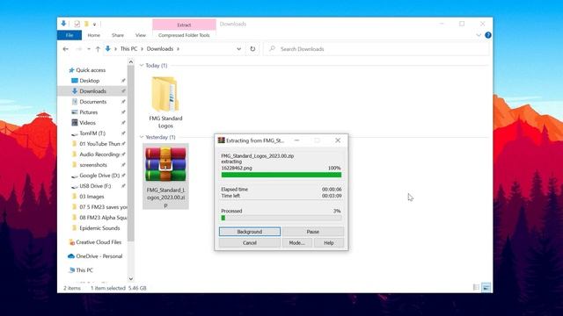Viewport: 563px width, 316px height.
Task: Open OneDrive - Personal in sidebar
Action: pos(99,256)
